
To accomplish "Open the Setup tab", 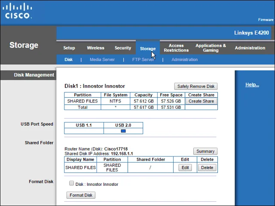I will tap(69, 48).
